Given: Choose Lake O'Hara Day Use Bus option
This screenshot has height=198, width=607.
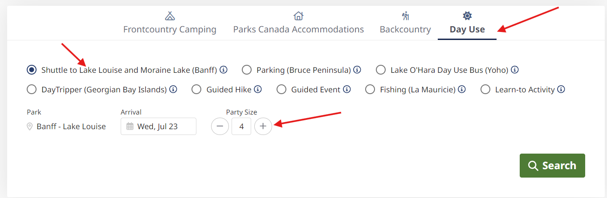Looking at the screenshot, I should tap(381, 70).
